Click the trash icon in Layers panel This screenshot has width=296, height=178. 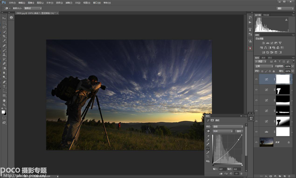point(289,176)
